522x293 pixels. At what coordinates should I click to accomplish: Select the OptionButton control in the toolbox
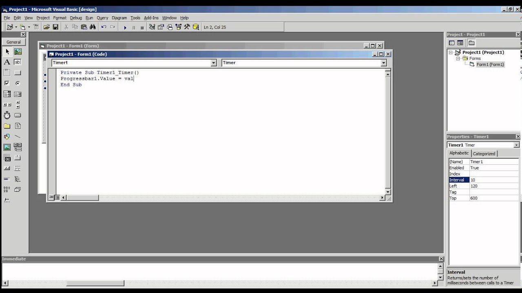18,83
